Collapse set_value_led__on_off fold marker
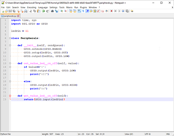This screenshot has height=136, width=174. [10, 63]
